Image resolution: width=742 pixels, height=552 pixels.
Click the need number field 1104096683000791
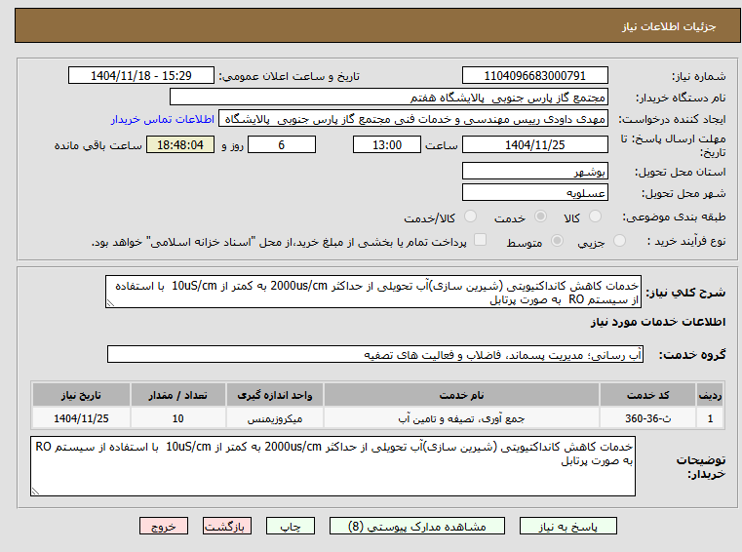pyautogui.click(x=534, y=75)
